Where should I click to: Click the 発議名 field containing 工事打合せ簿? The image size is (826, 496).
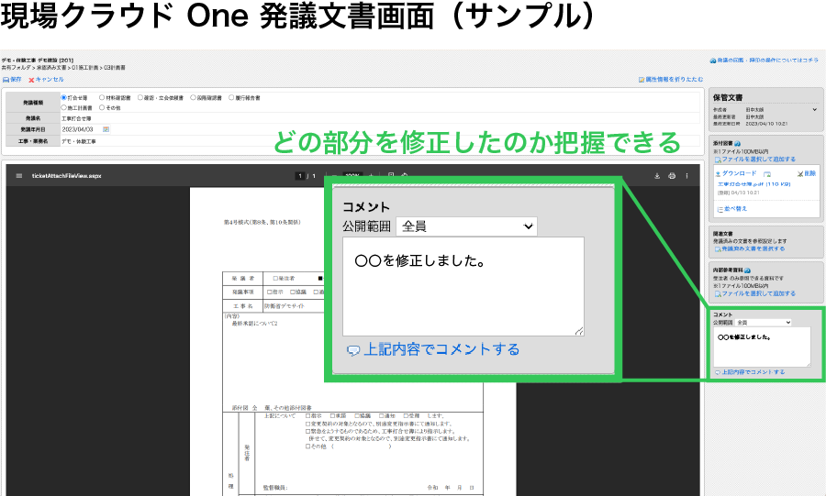(380, 119)
